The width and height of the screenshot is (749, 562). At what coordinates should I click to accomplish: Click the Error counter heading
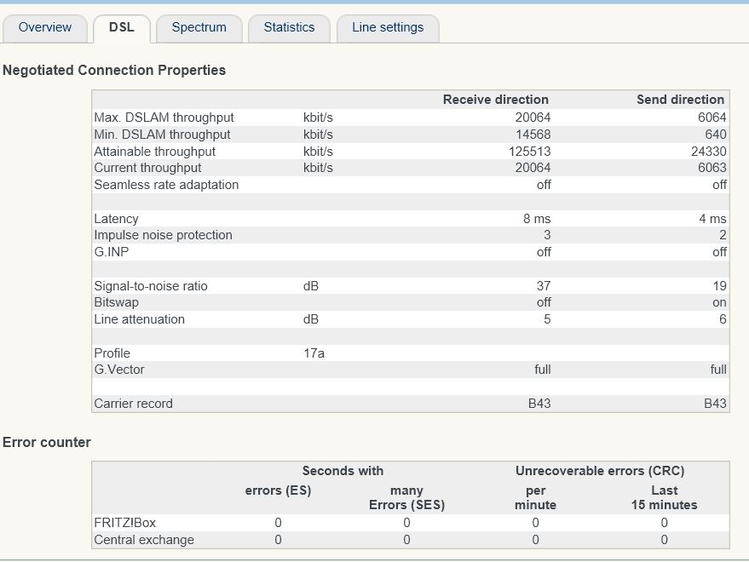tap(47, 442)
